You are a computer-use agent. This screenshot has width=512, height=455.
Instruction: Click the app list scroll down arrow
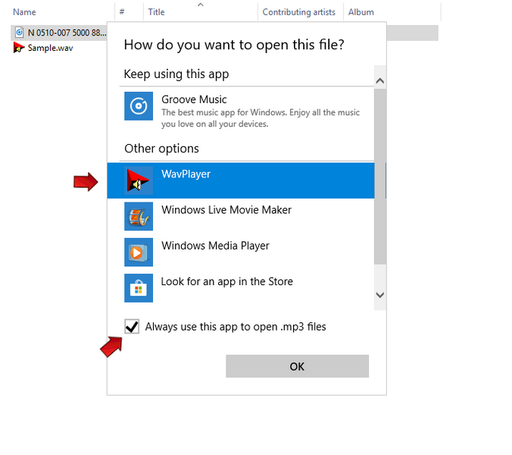point(379,295)
